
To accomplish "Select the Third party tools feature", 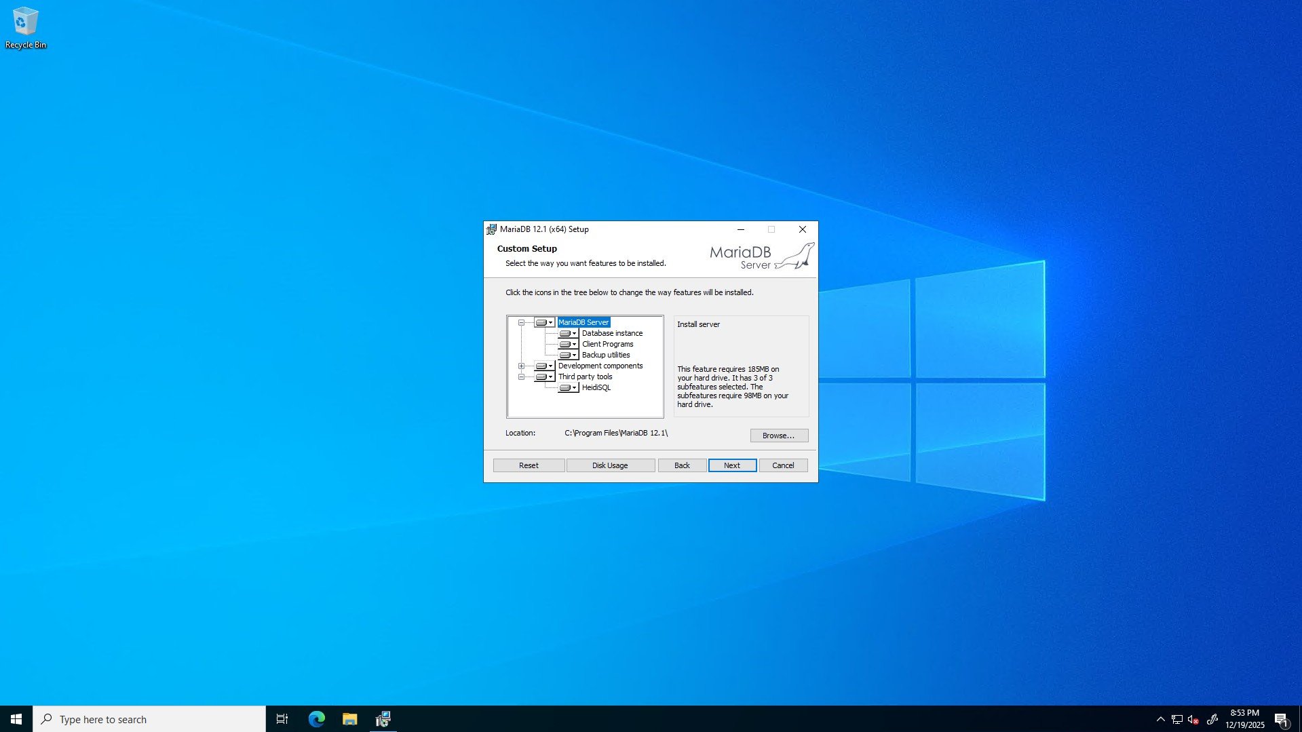I will tap(585, 377).
